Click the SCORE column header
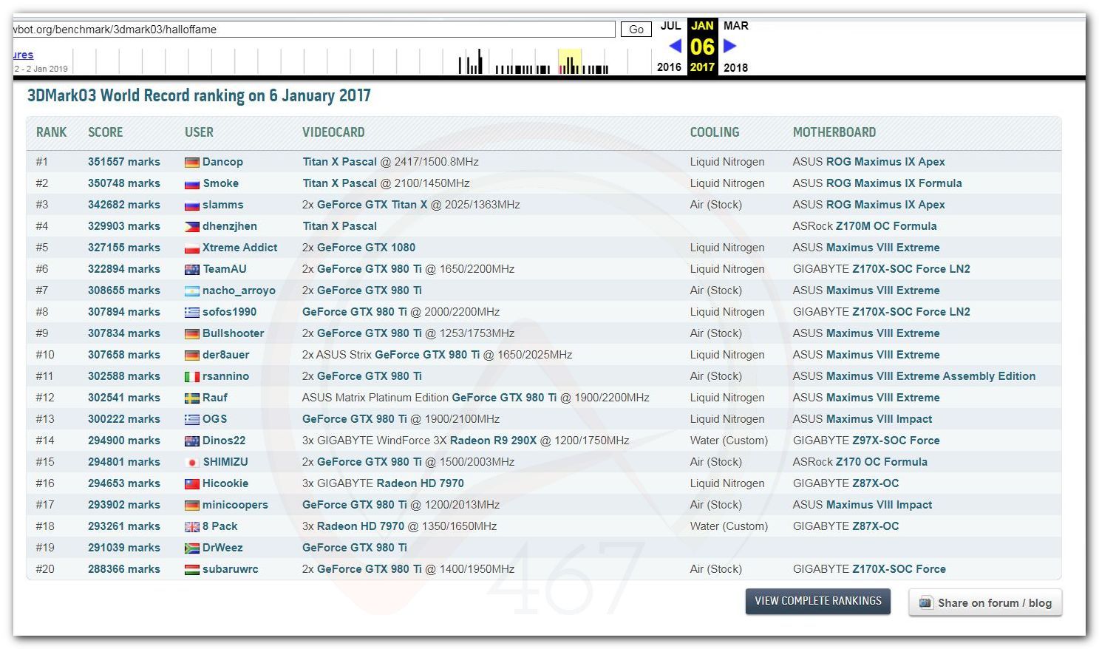 point(106,132)
